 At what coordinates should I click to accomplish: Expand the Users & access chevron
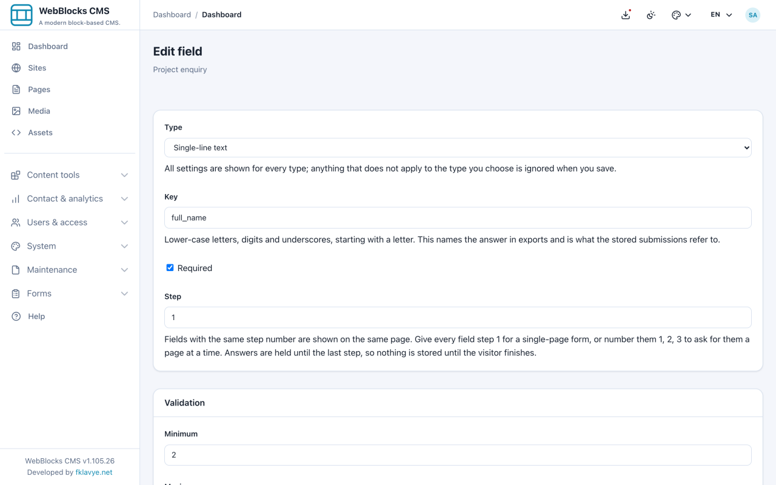click(x=124, y=222)
